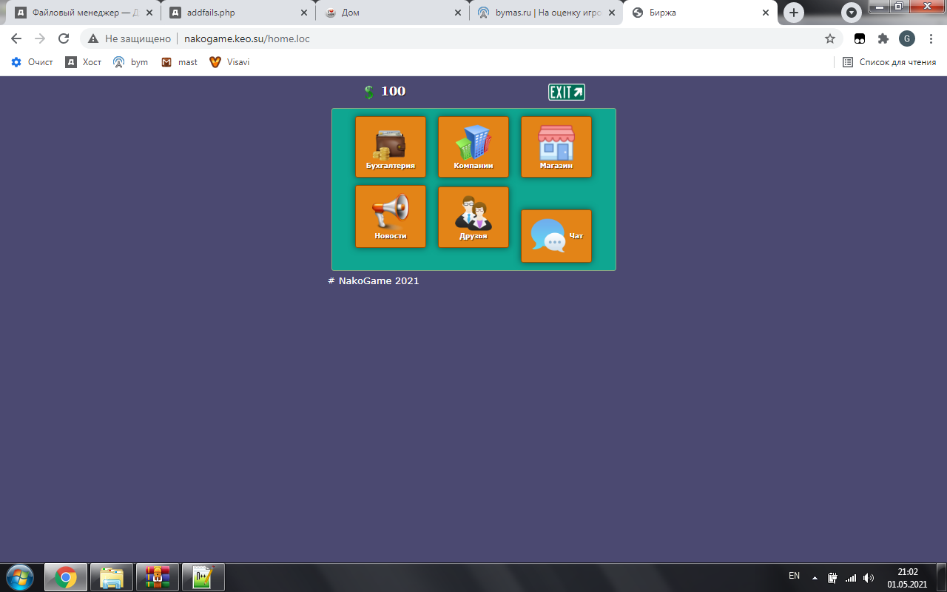Viewport: 947px width, 592px height.
Task: Open the Бухгалтерия wallet tile
Action: (x=390, y=147)
